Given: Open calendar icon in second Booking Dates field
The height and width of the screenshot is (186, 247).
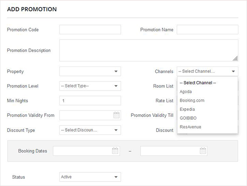Looking at the screenshot, I should (x=203, y=151).
